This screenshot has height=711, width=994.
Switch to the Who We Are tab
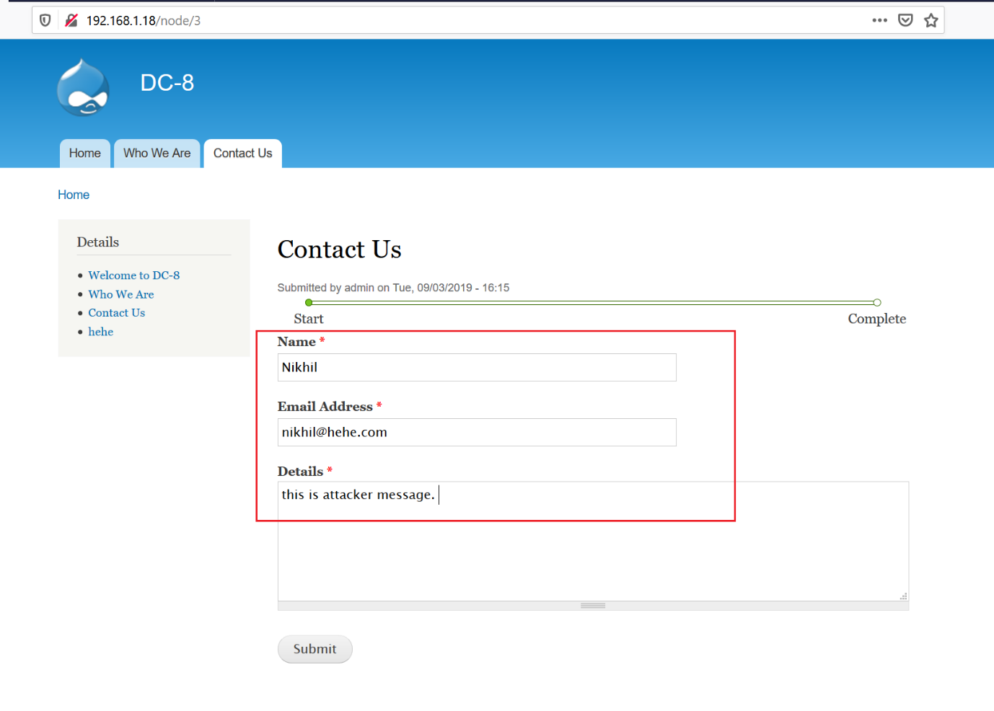(x=157, y=154)
